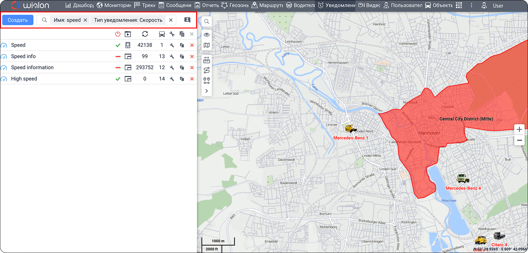Expand the map tools chevron
Image resolution: width=528 pixels, height=253 pixels.
pyautogui.click(x=207, y=91)
